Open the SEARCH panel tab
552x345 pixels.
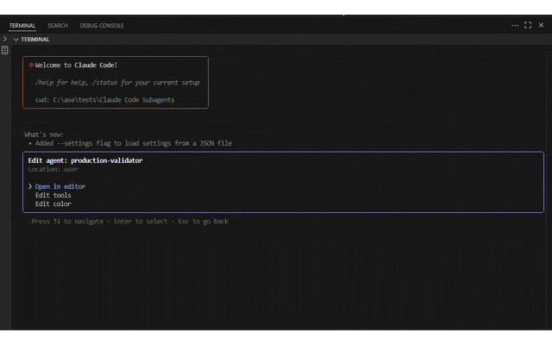tap(58, 25)
